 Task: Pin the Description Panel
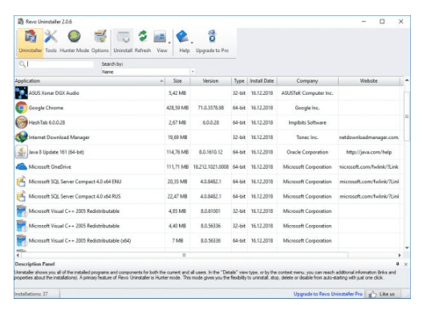(x=397, y=264)
